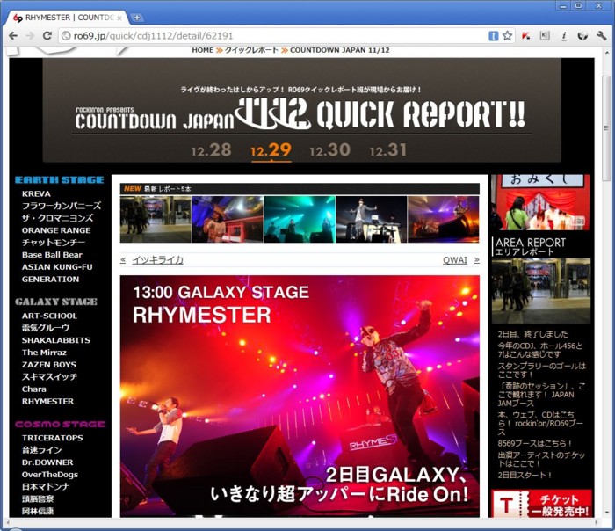
Task: Open 2日目、終了しました area report link
Action: [532, 334]
